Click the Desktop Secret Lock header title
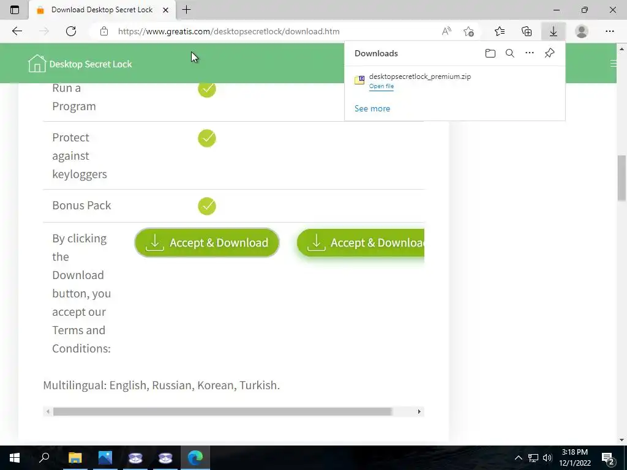627x470 pixels. click(x=91, y=64)
